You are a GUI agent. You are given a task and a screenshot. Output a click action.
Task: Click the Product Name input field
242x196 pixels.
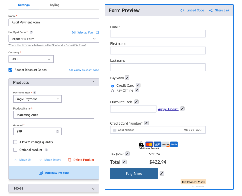coord(54,115)
